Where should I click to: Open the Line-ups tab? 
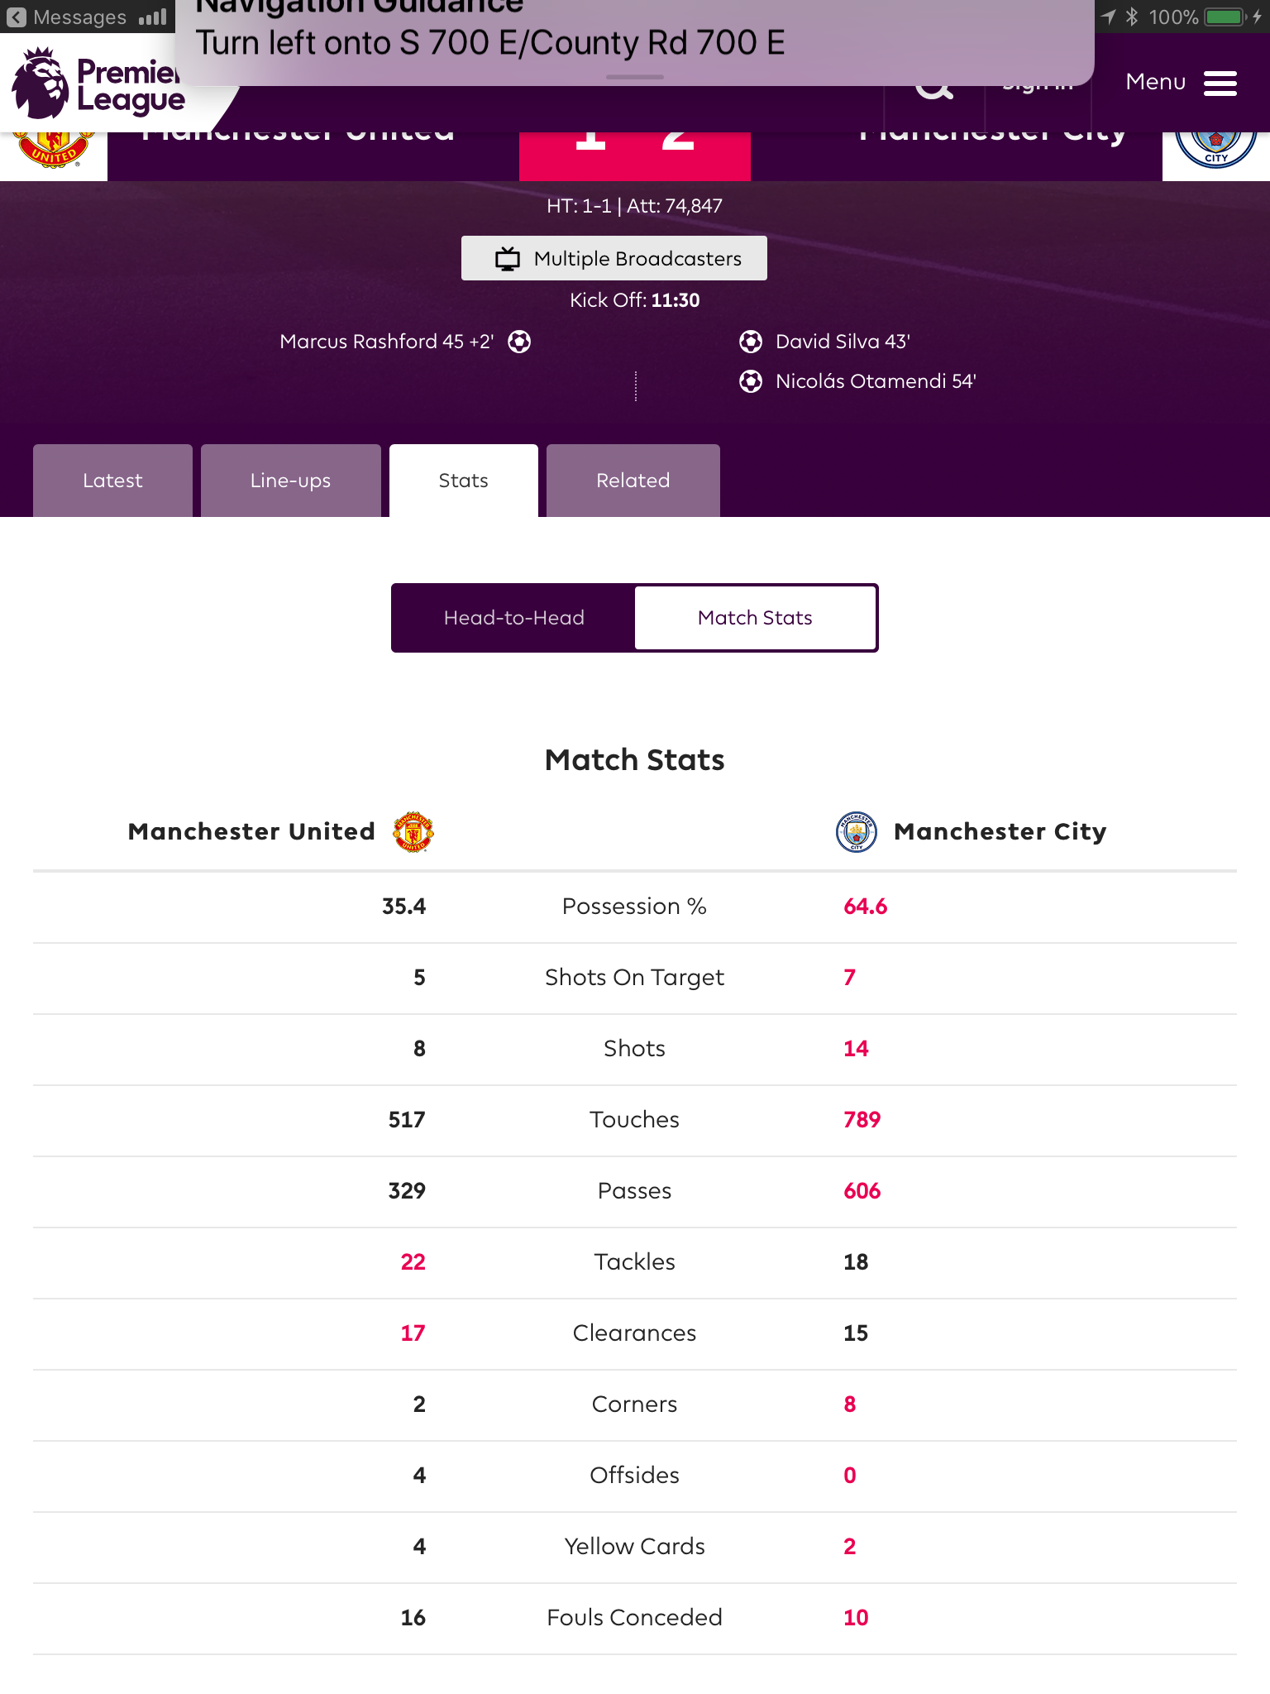tap(290, 481)
